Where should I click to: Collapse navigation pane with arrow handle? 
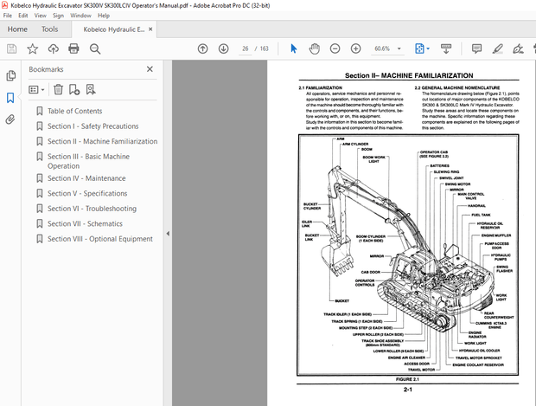coord(168,234)
